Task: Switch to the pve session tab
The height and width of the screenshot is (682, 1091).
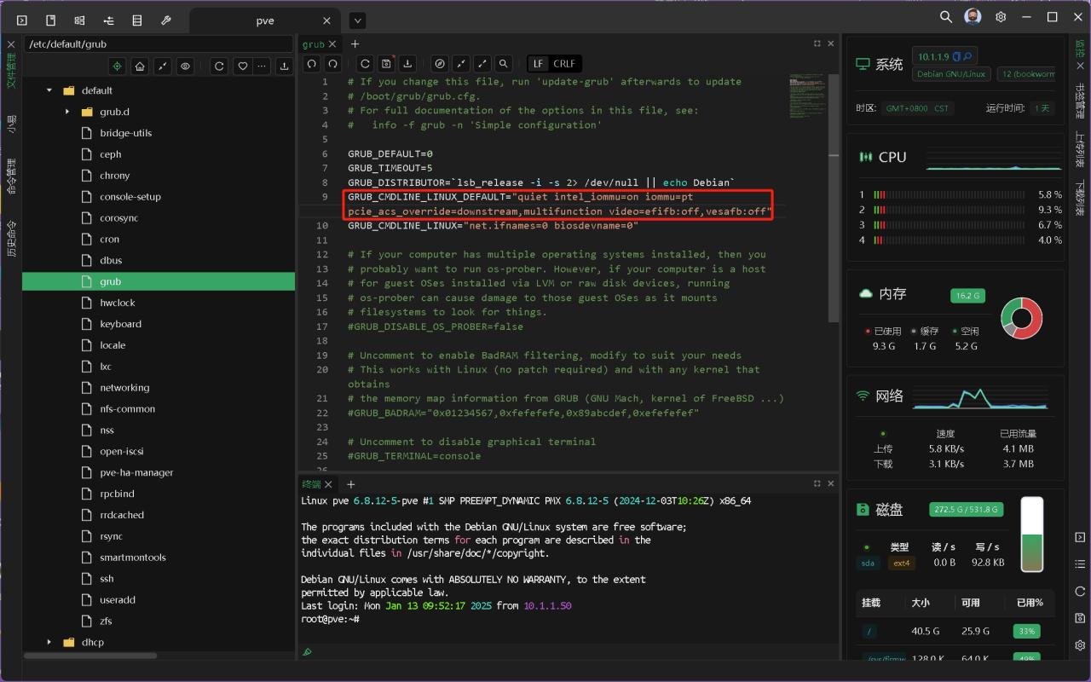Action: [x=265, y=20]
